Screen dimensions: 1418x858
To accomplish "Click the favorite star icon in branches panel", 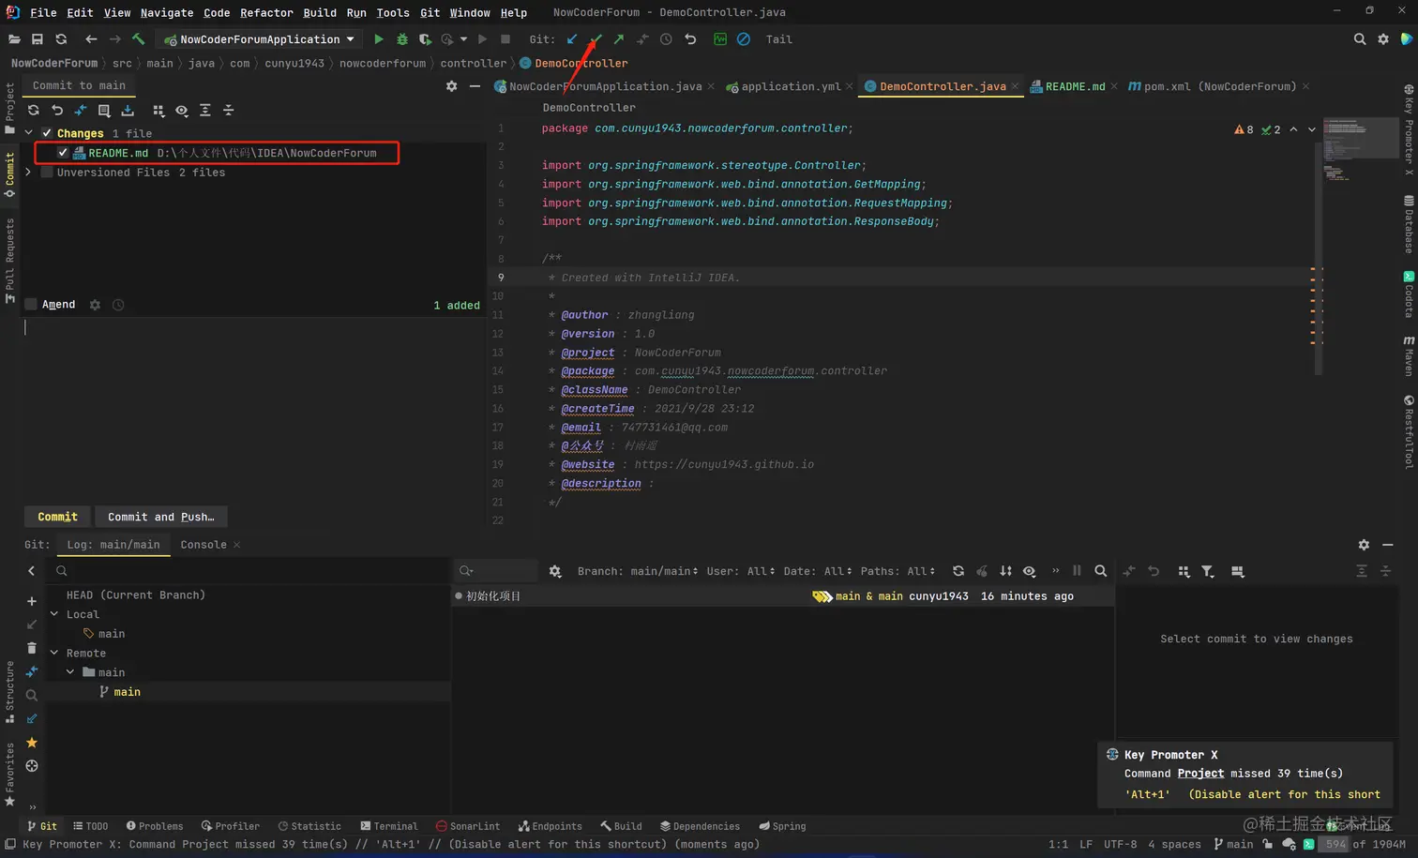I will [x=32, y=743].
